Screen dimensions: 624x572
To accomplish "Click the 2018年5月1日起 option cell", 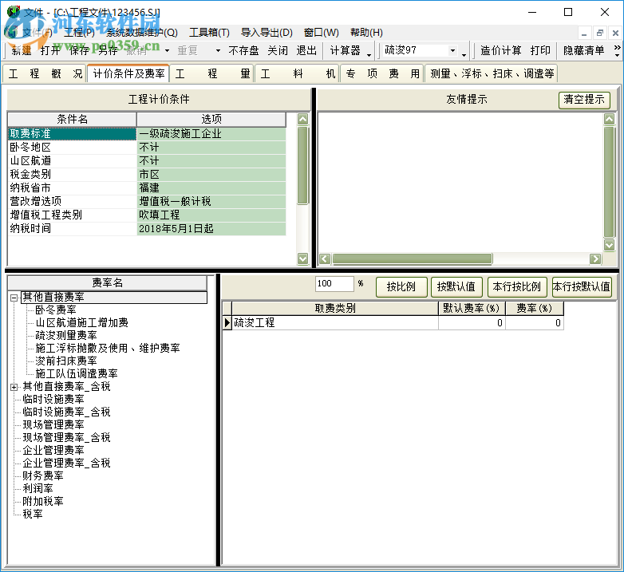I will pyautogui.click(x=211, y=228).
